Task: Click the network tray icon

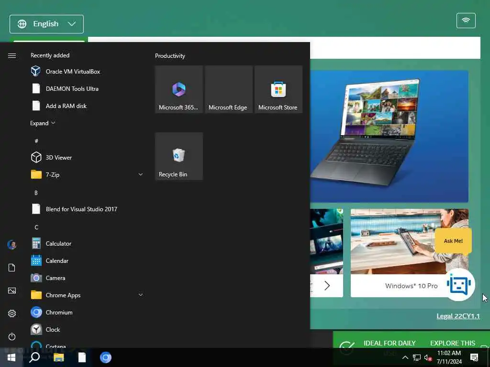Action: [417, 357]
